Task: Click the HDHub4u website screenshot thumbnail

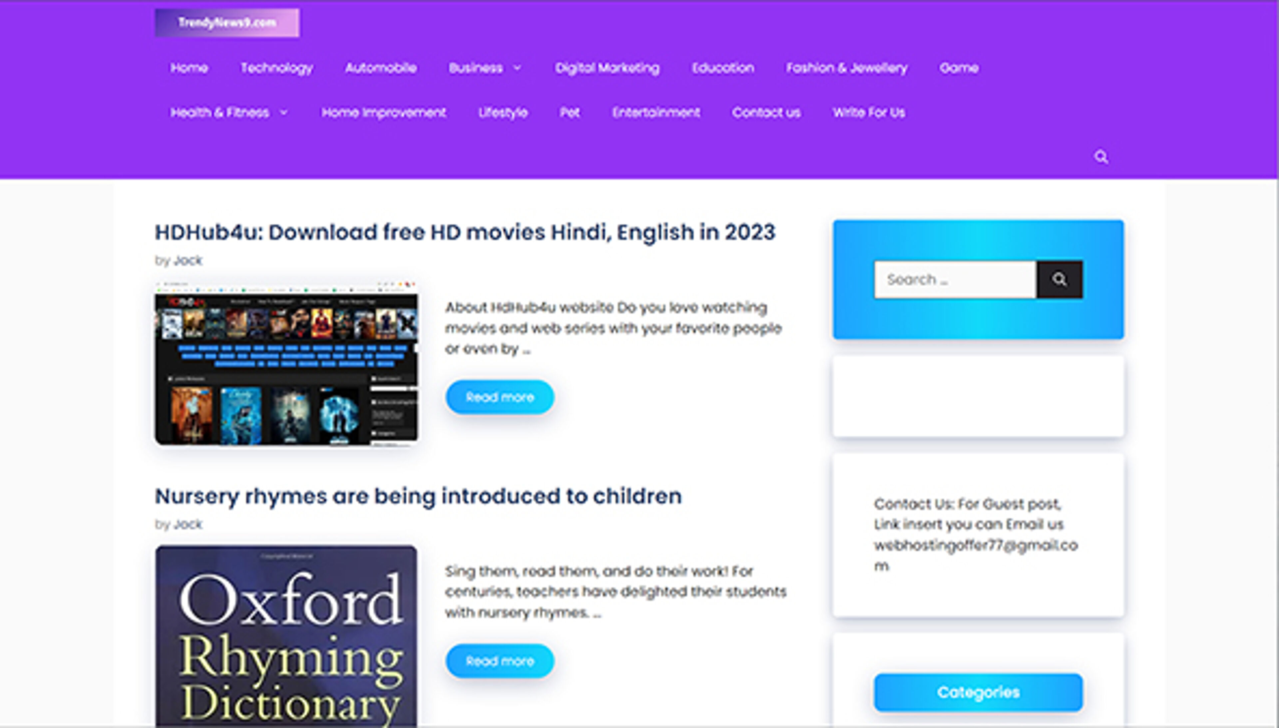Action: point(286,364)
